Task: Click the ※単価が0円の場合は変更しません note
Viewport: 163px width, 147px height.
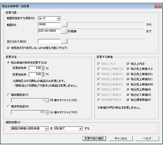Action: click(x=119, y=108)
